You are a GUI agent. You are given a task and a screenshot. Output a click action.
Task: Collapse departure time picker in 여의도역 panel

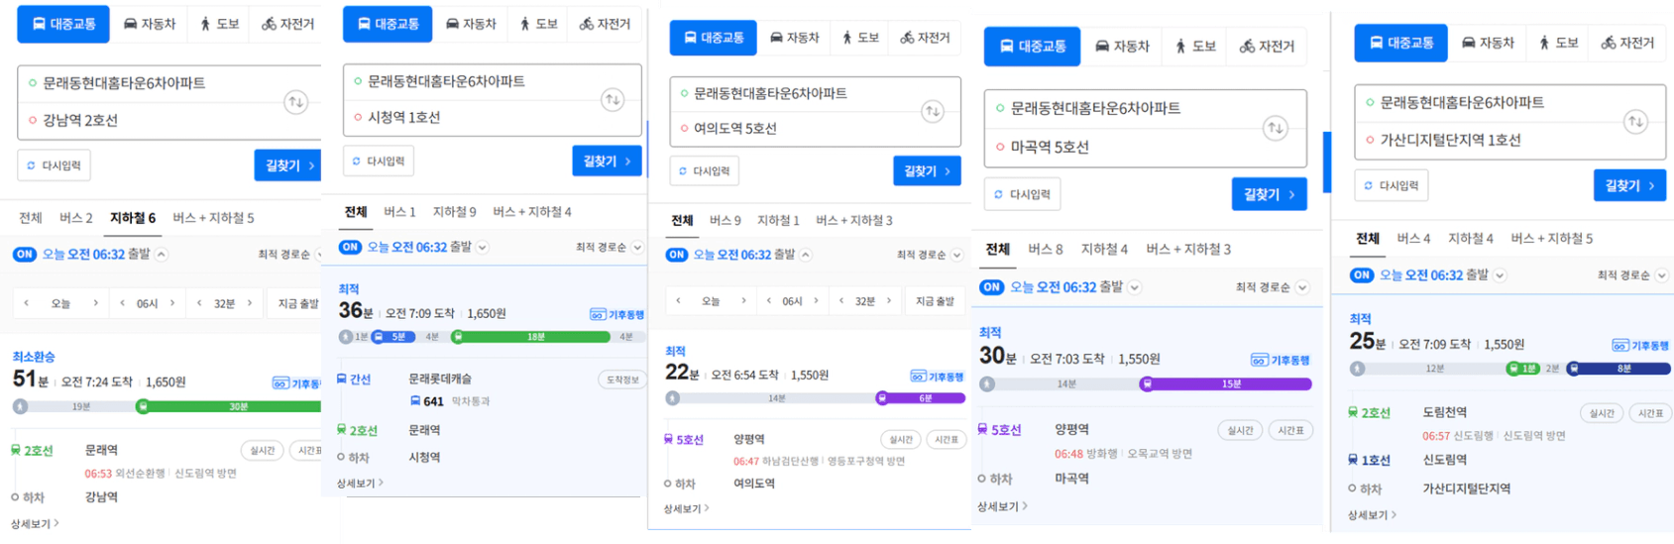tap(806, 255)
